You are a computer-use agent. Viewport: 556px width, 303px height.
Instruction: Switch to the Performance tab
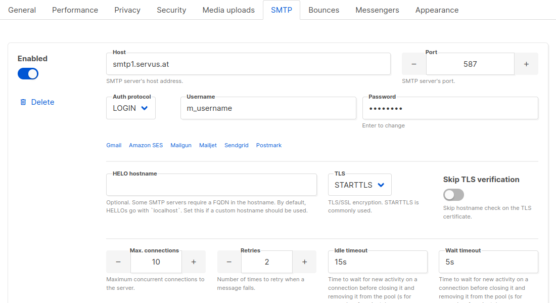(75, 10)
